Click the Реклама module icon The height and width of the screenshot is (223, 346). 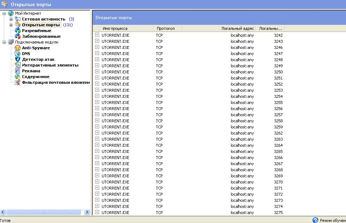pyautogui.click(x=17, y=71)
